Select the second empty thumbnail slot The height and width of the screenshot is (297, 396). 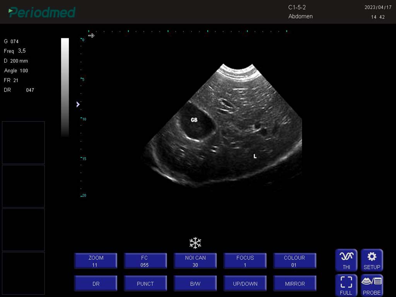point(24,186)
